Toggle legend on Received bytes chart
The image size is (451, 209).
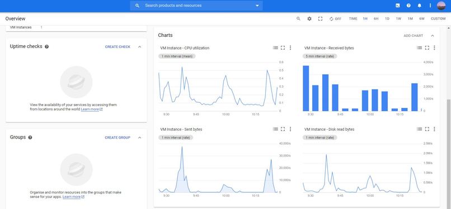coord(419,48)
